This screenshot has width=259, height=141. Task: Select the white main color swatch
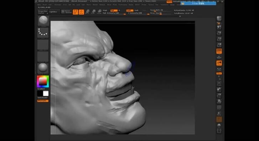(46, 93)
